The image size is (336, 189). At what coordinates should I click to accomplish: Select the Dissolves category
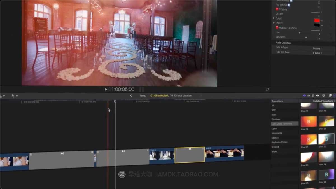[x=276, y=119]
